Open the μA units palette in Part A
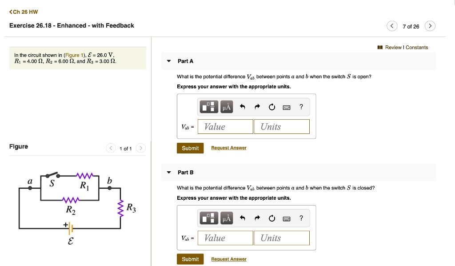This screenshot has height=266, width=455. [226, 107]
